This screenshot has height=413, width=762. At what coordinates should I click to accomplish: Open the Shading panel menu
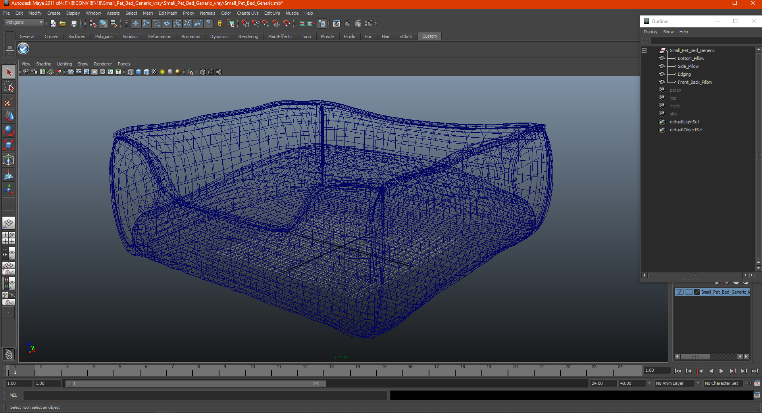pos(44,64)
